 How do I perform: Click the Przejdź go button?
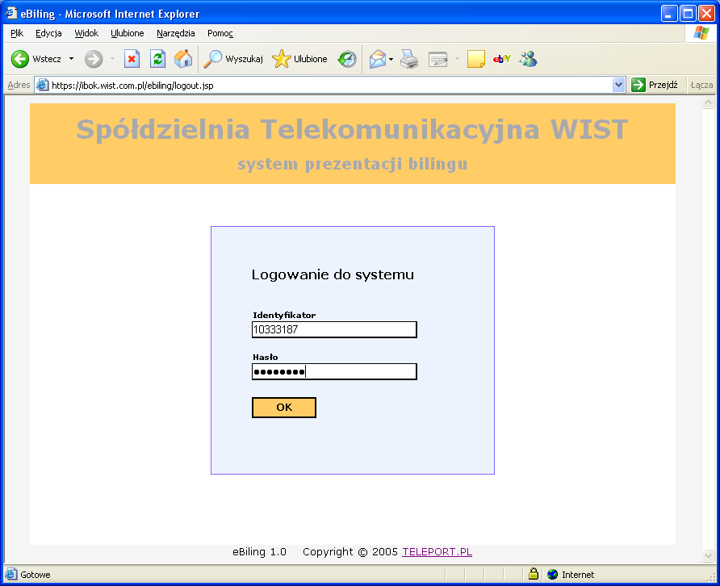coord(655,85)
